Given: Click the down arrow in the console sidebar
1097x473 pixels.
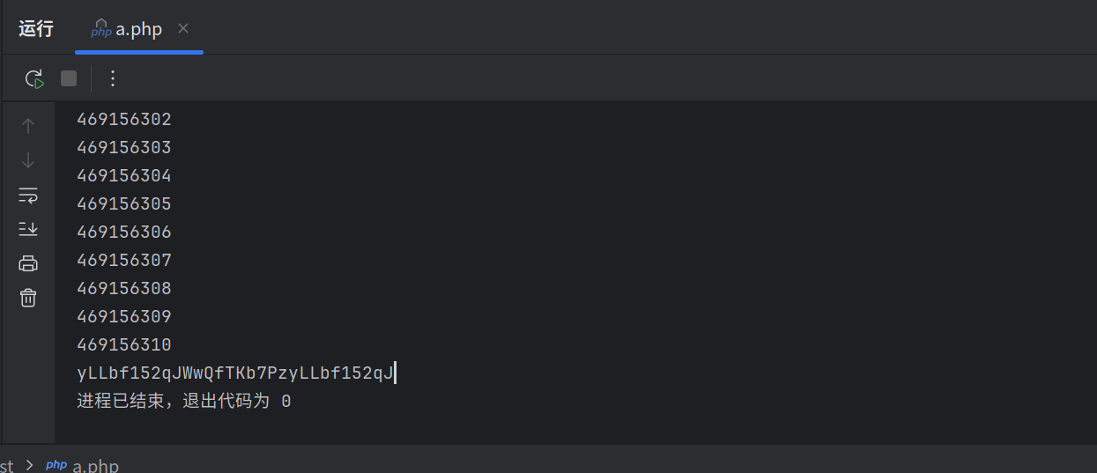Looking at the screenshot, I should (28, 160).
